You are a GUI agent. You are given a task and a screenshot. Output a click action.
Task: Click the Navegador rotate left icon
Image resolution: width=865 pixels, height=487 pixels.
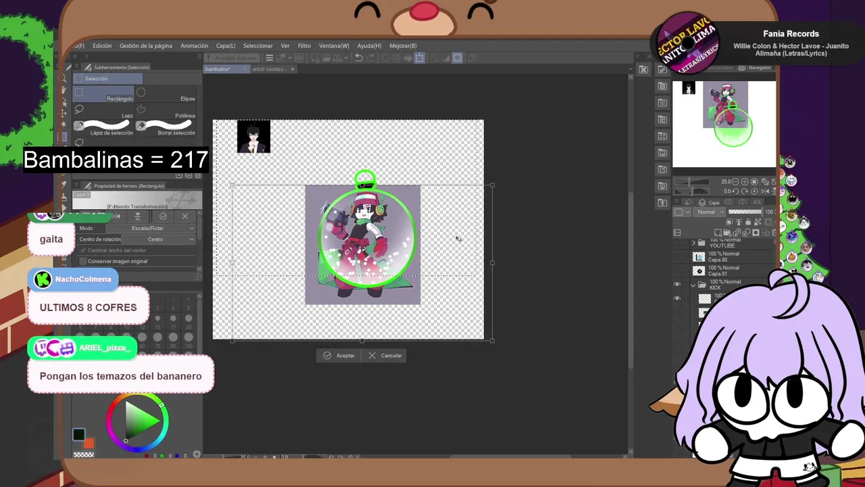[x=737, y=191]
